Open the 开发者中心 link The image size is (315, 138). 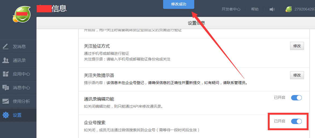[x=231, y=9]
